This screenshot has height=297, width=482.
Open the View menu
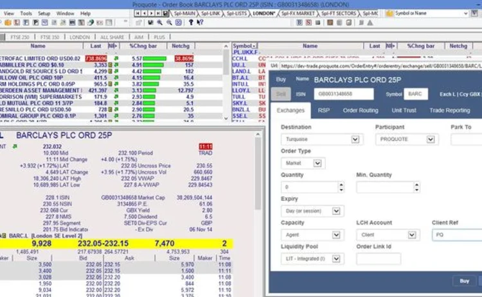tap(9, 13)
